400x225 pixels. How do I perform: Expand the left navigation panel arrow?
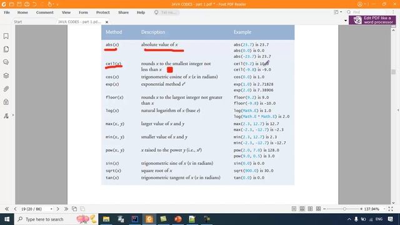[x=13, y=115]
